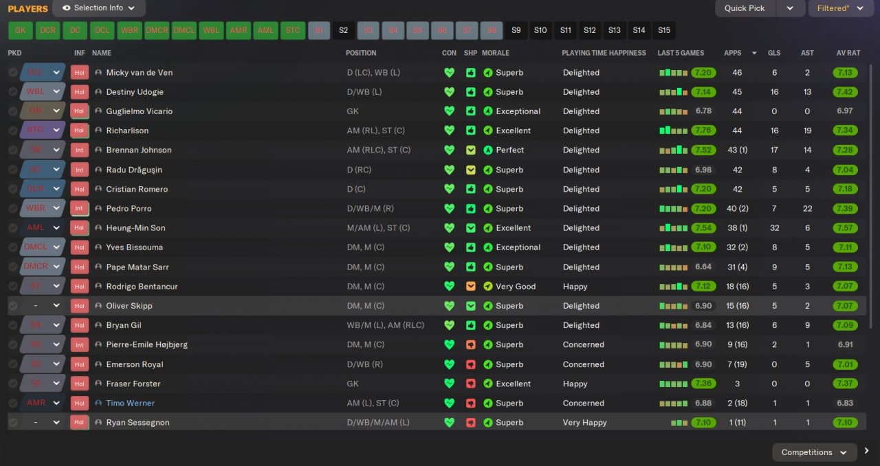The height and width of the screenshot is (466, 880).
Task: Click player profile icon beside Radu Drăgușin
Action: pyautogui.click(x=98, y=170)
